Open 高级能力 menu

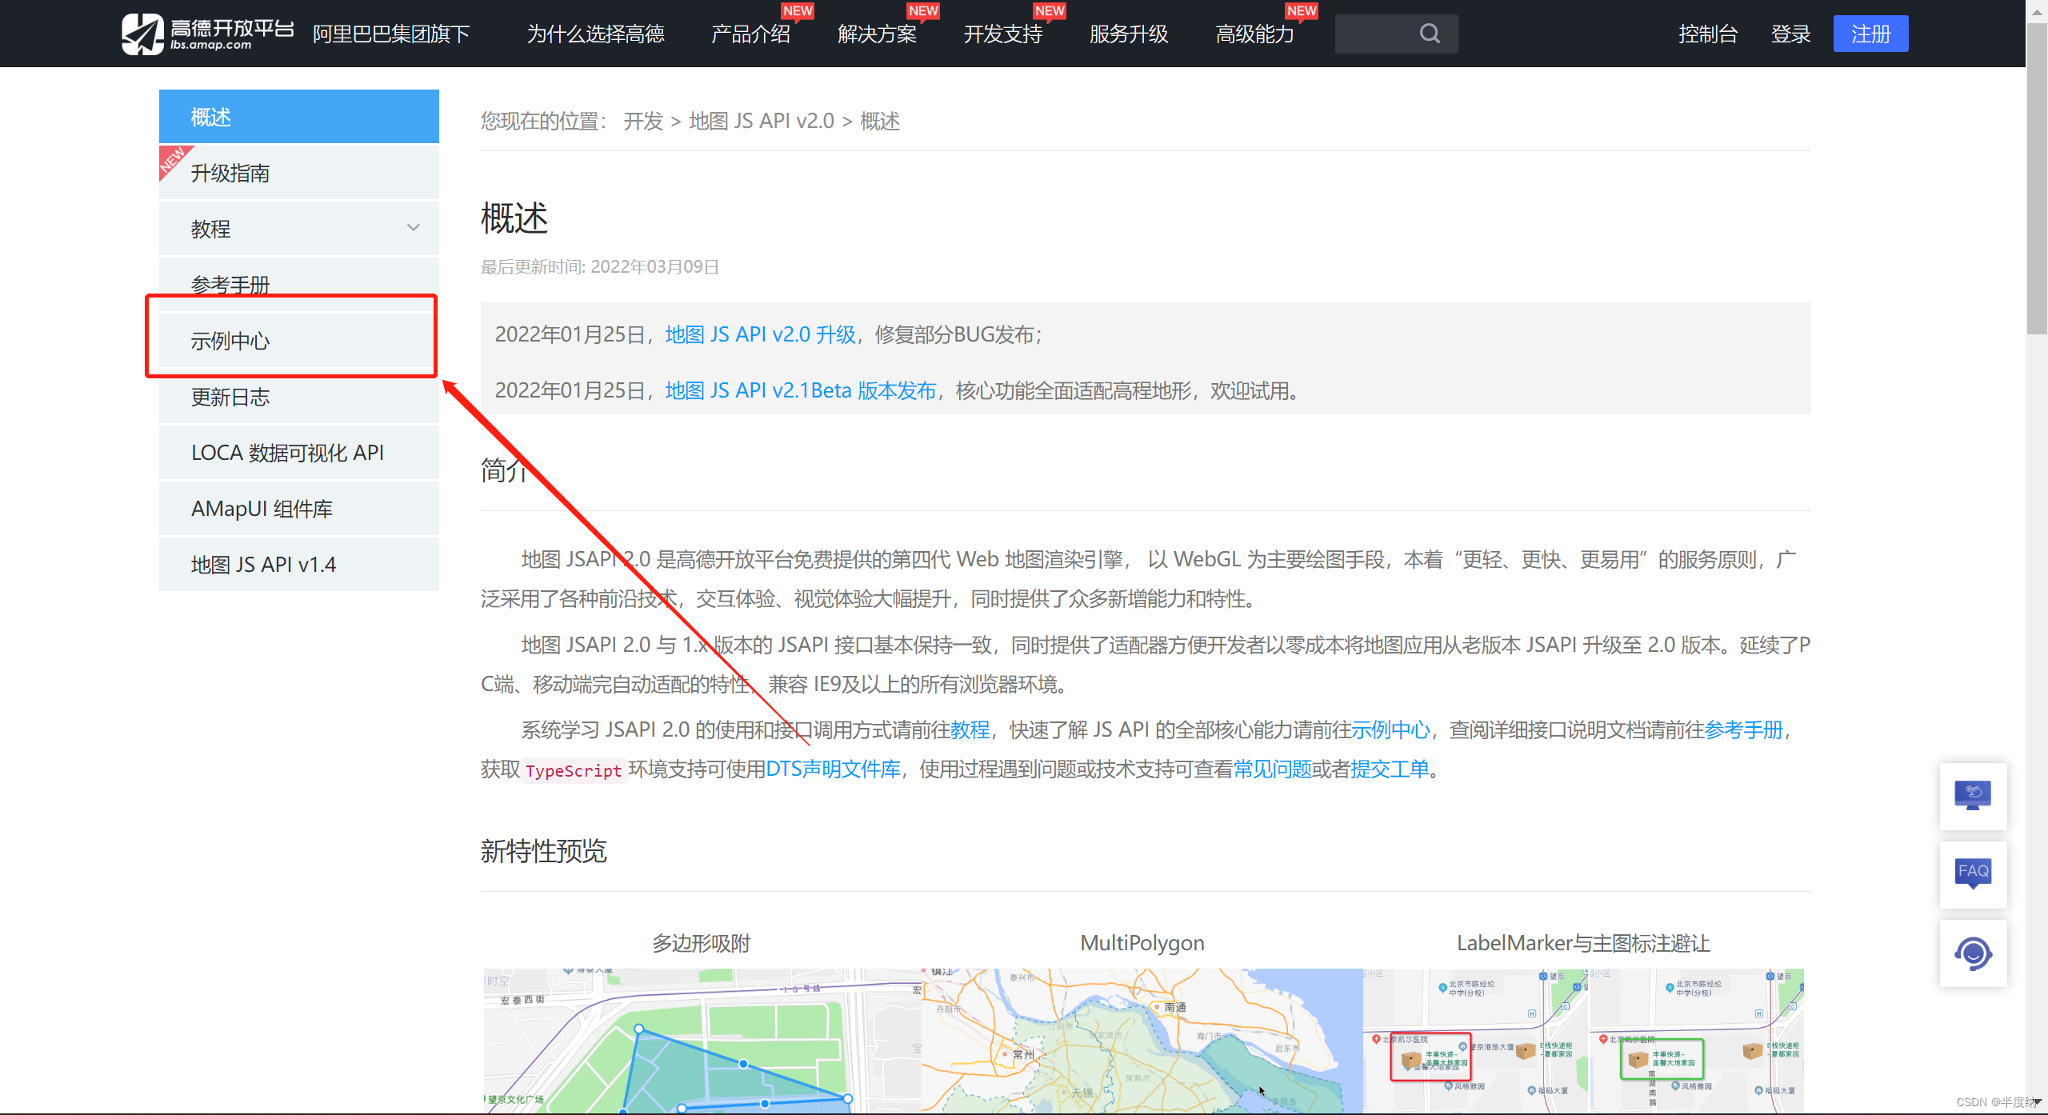click(x=1254, y=34)
